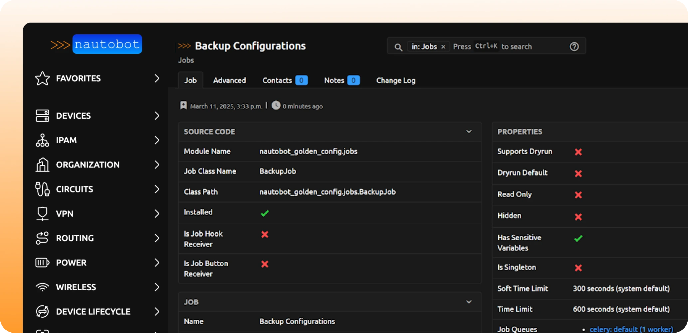Click the Devices server icon
The image size is (688, 333).
click(x=42, y=116)
